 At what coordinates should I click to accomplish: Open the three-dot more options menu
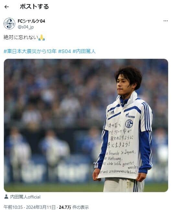166,21
